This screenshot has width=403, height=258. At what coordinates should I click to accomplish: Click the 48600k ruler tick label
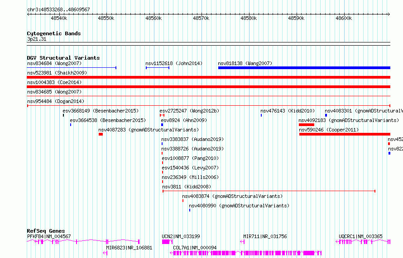click(344, 18)
